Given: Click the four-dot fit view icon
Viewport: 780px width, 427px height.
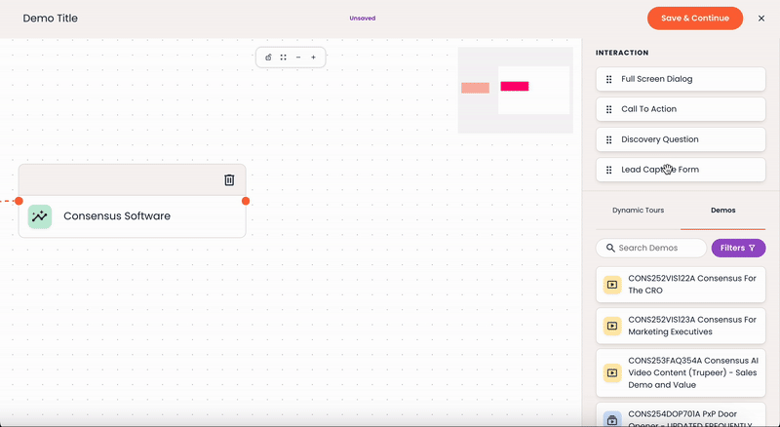Looking at the screenshot, I should pos(283,58).
